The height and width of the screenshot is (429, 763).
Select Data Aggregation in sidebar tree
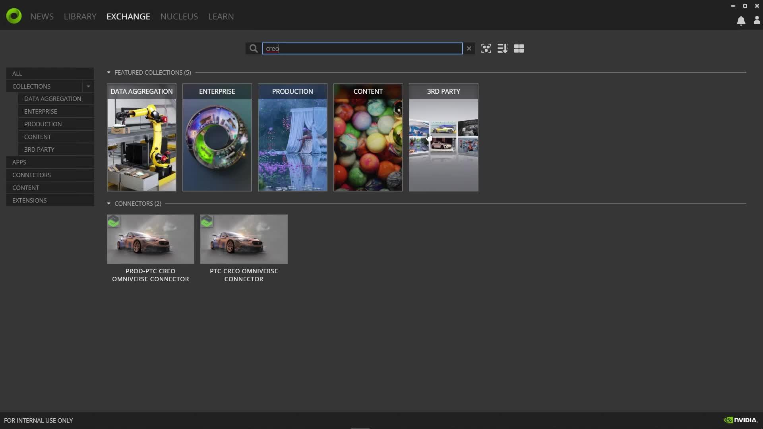pos(52,99)
